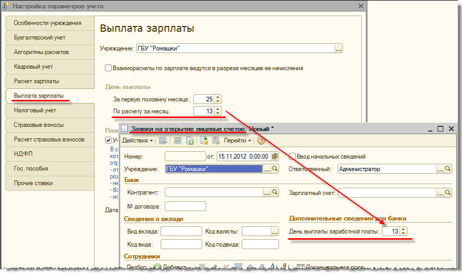Switch to Бухгалтерский учет tab
Screen dimensions: 462x273
tap(50, 38)
